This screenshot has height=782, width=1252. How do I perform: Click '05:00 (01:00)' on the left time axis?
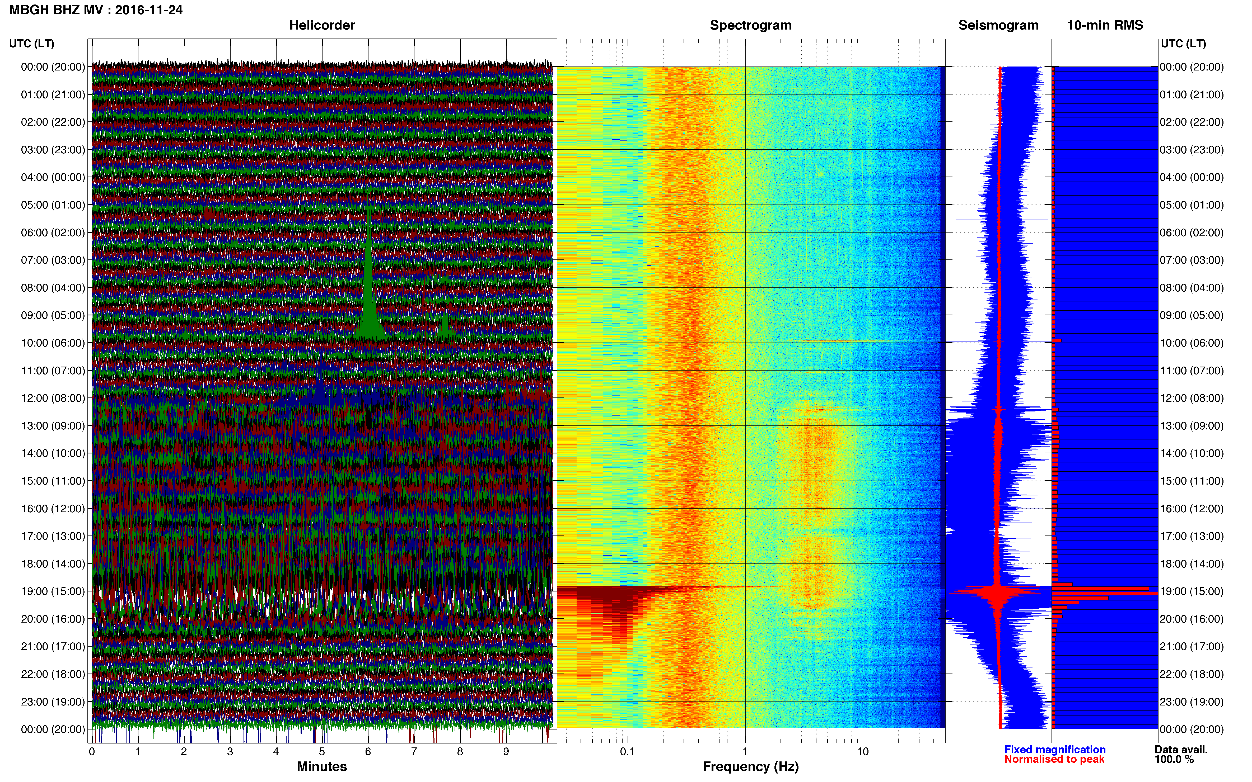click(53, 205)
